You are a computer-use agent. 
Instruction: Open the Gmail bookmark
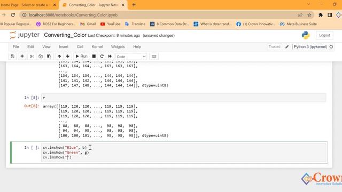(x=88, y=24)
